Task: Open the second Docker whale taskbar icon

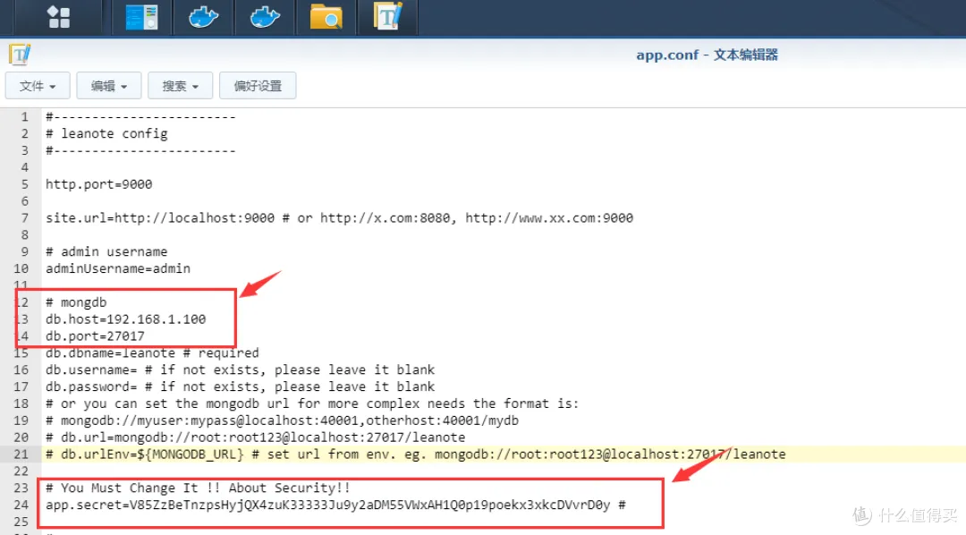Action: [x=264, y=17]
